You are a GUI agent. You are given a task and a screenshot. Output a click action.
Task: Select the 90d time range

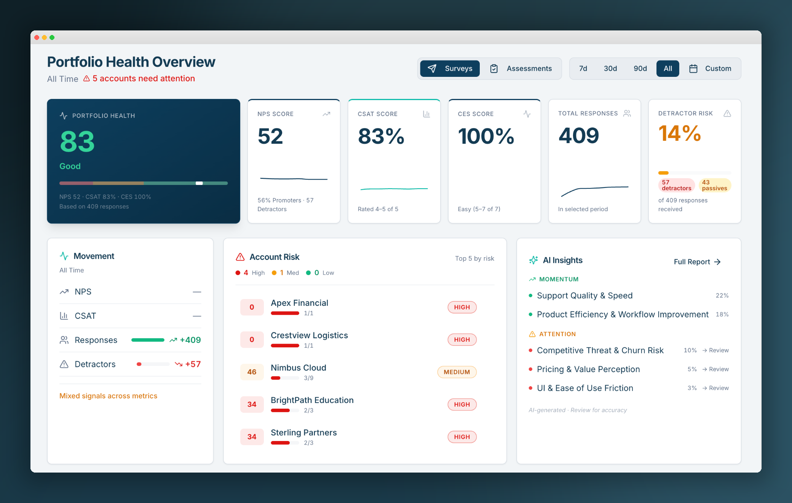[640, 68]
